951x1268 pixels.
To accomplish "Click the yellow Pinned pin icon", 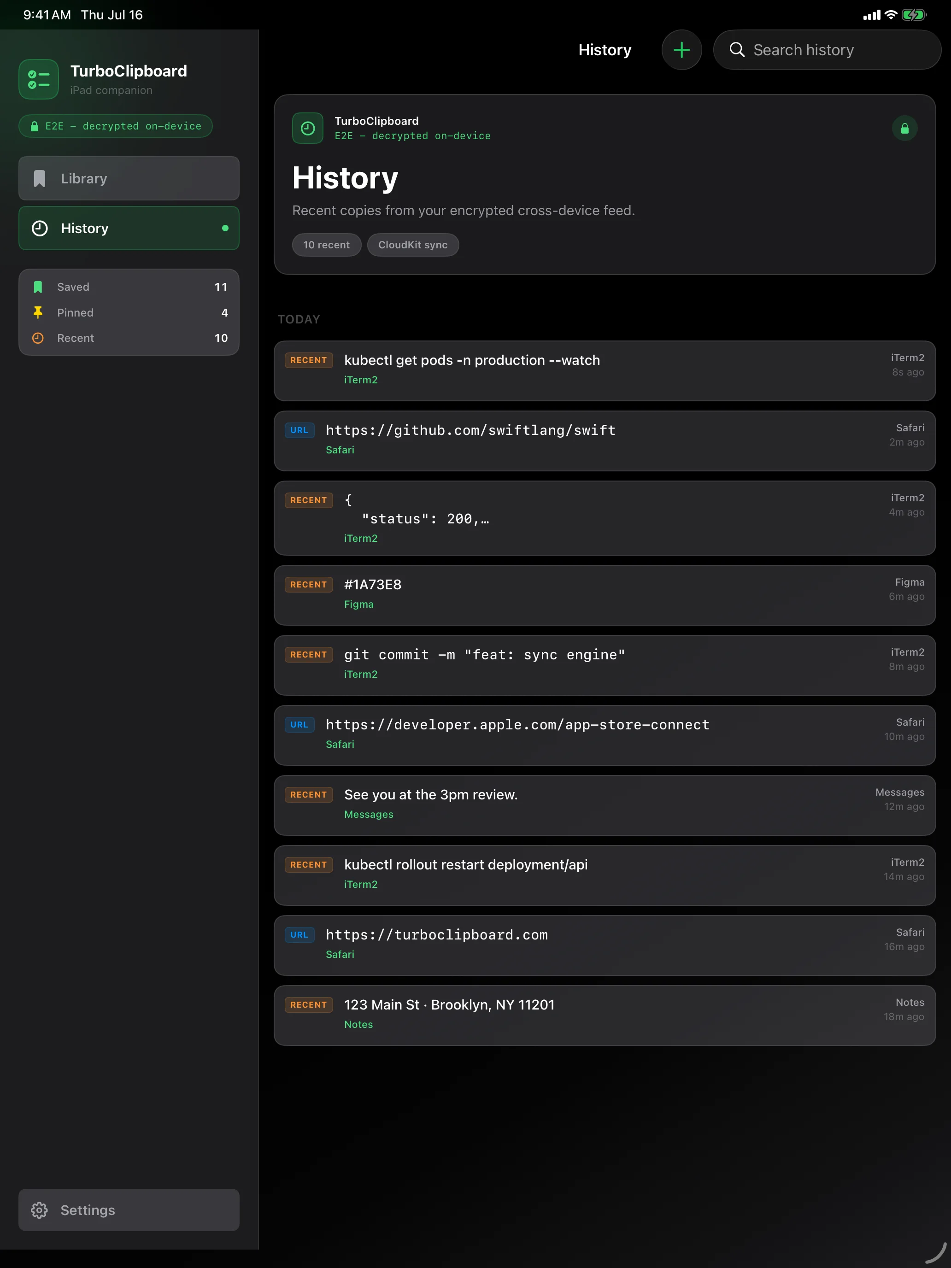I will [x=38, y=312].
